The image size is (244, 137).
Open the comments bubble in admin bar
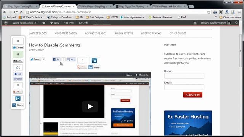click(44, 23)
